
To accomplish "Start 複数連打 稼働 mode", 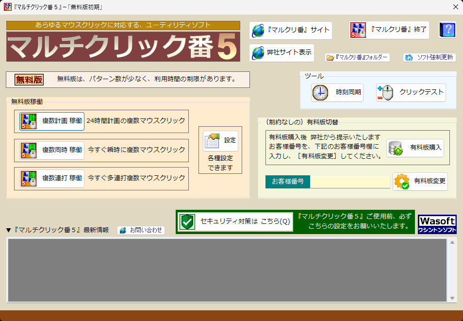I will point(52,179).
